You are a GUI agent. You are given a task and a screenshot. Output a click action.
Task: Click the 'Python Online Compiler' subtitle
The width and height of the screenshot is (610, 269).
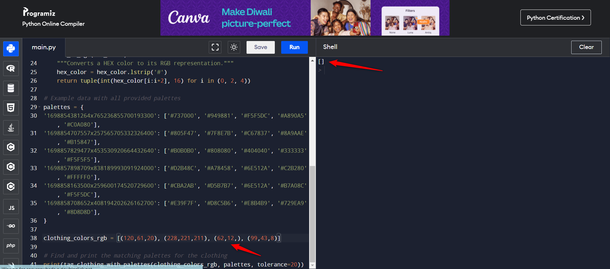53,24
